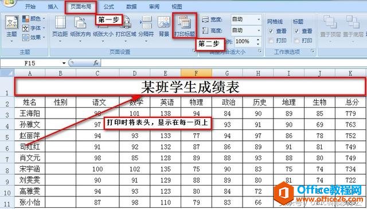Select the 姓名 header cell
367x209 pixels.
30,102
